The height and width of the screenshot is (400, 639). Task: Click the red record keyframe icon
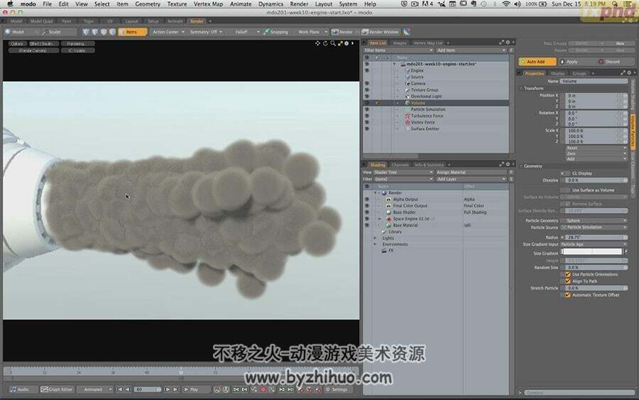click(x=263, y=390)
